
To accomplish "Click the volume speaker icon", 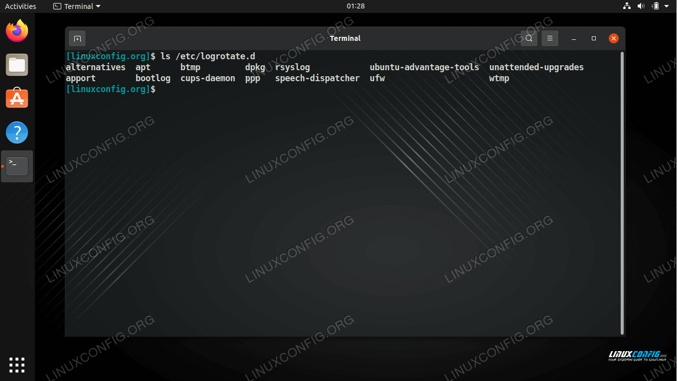I will point(641,6).
